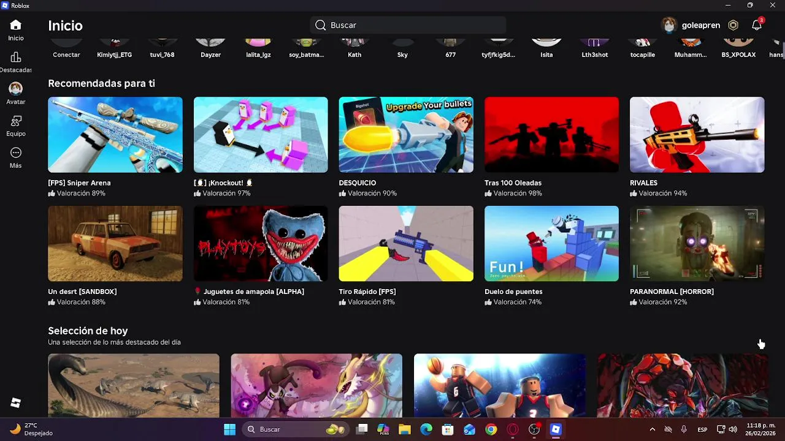Launch Microsoft Edge from the taskbar

pos(426,429)
